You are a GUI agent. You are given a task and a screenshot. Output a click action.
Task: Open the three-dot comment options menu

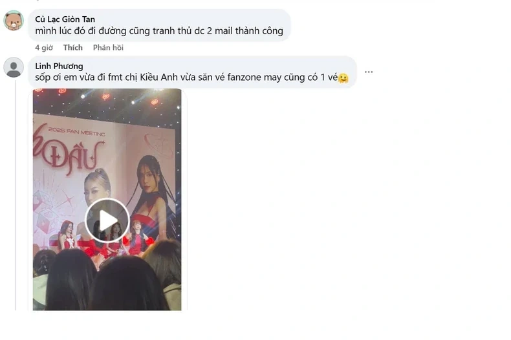click(369, 72)
